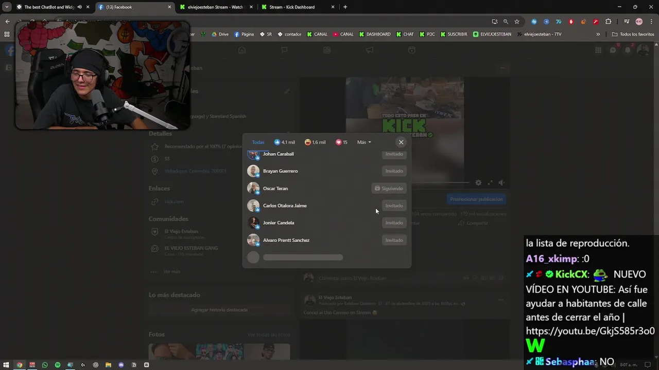This screenshot has height=370, width=659.
Task: Open Carlos Otalora Jaime's profile name
Action: tap(285, 206)
